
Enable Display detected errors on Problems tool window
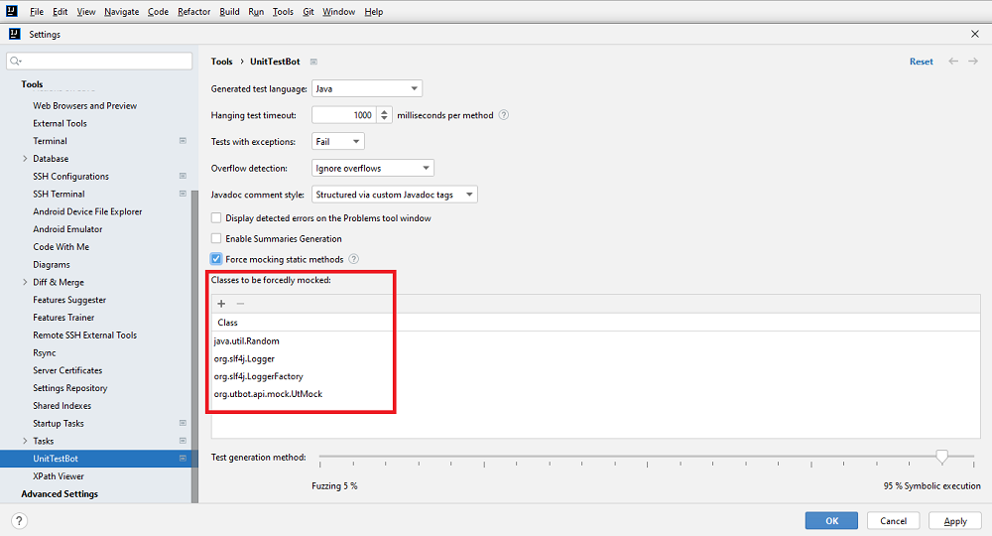click(x=216, y=218)
